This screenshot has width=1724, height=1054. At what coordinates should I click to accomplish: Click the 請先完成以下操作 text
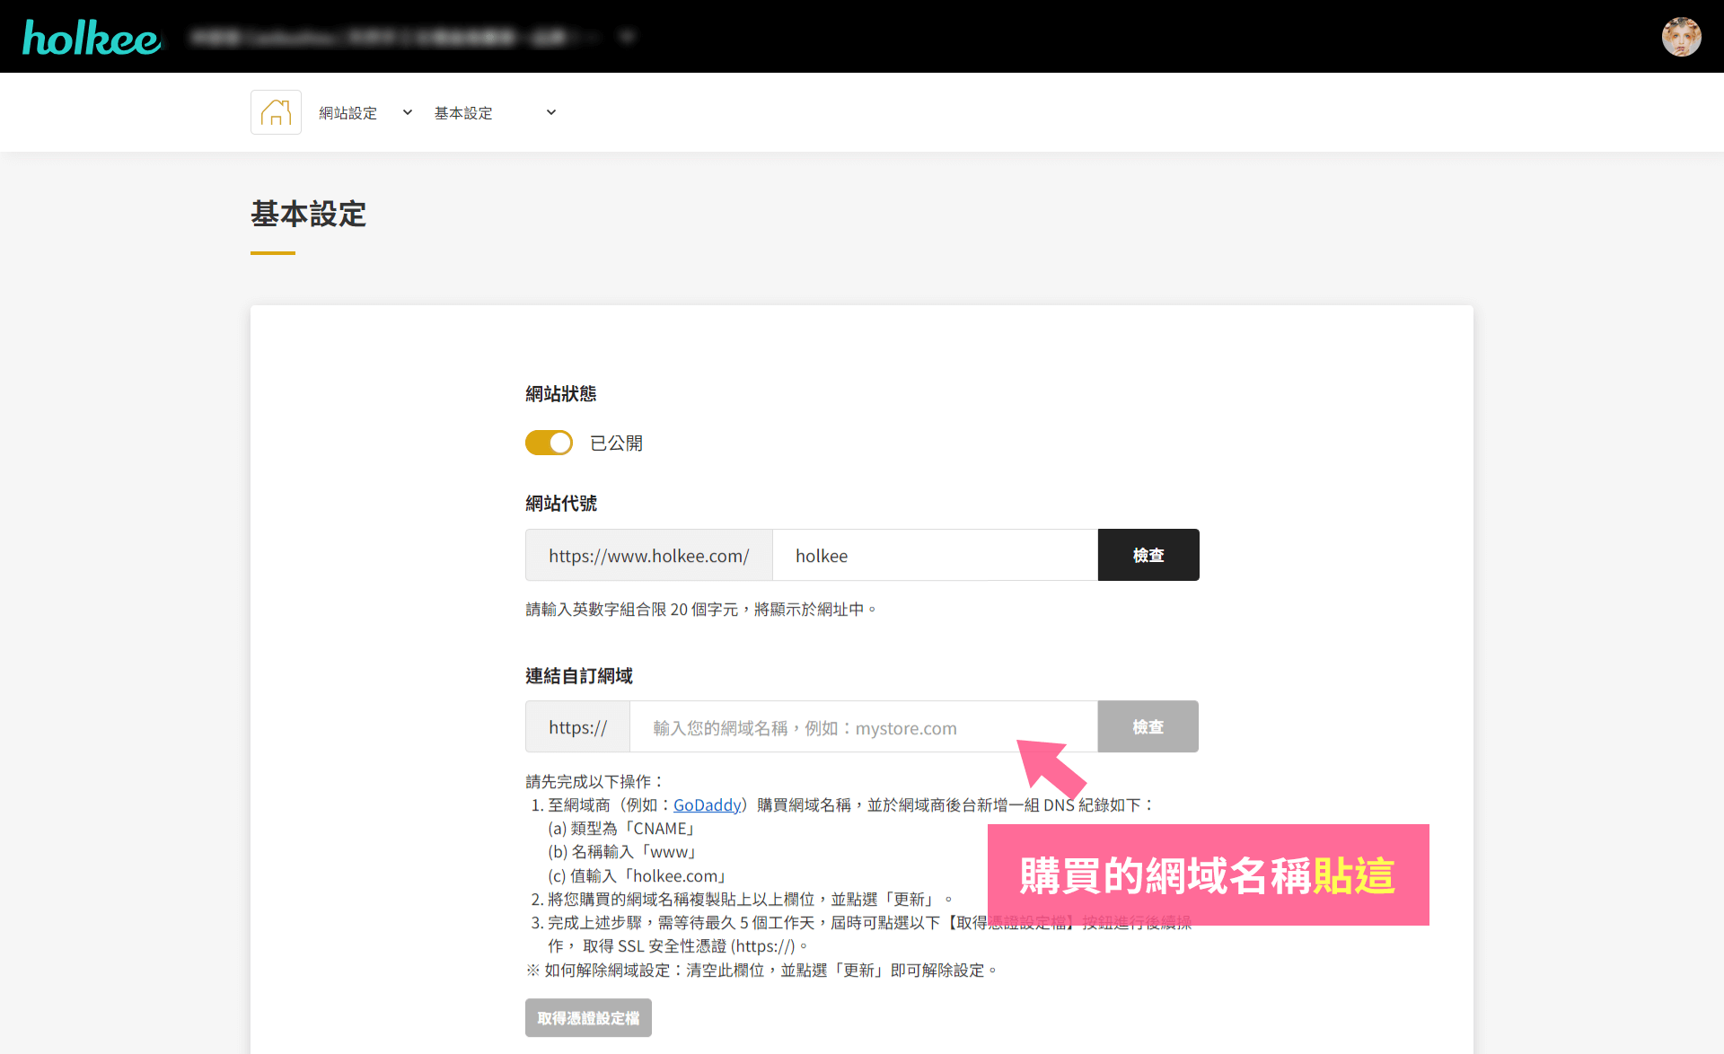click(594, 782)
